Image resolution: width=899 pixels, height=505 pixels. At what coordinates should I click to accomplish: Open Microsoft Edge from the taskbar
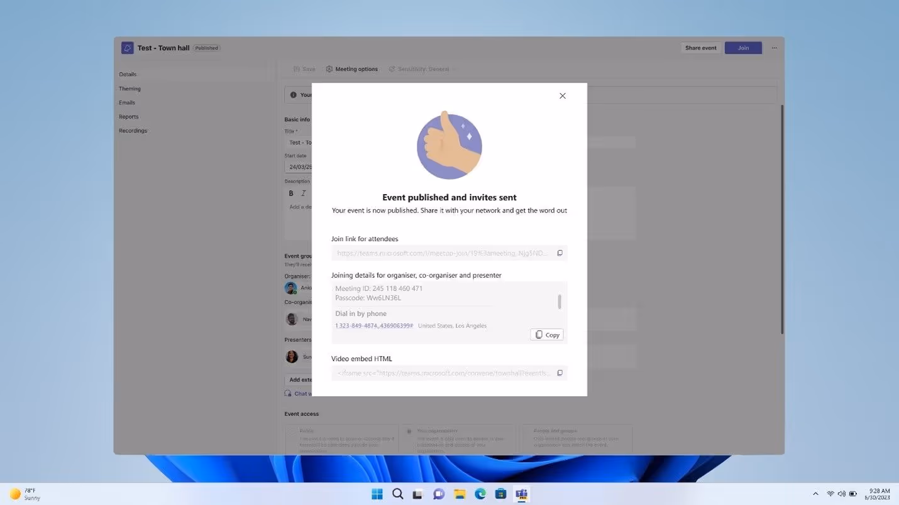coord(480,494)
